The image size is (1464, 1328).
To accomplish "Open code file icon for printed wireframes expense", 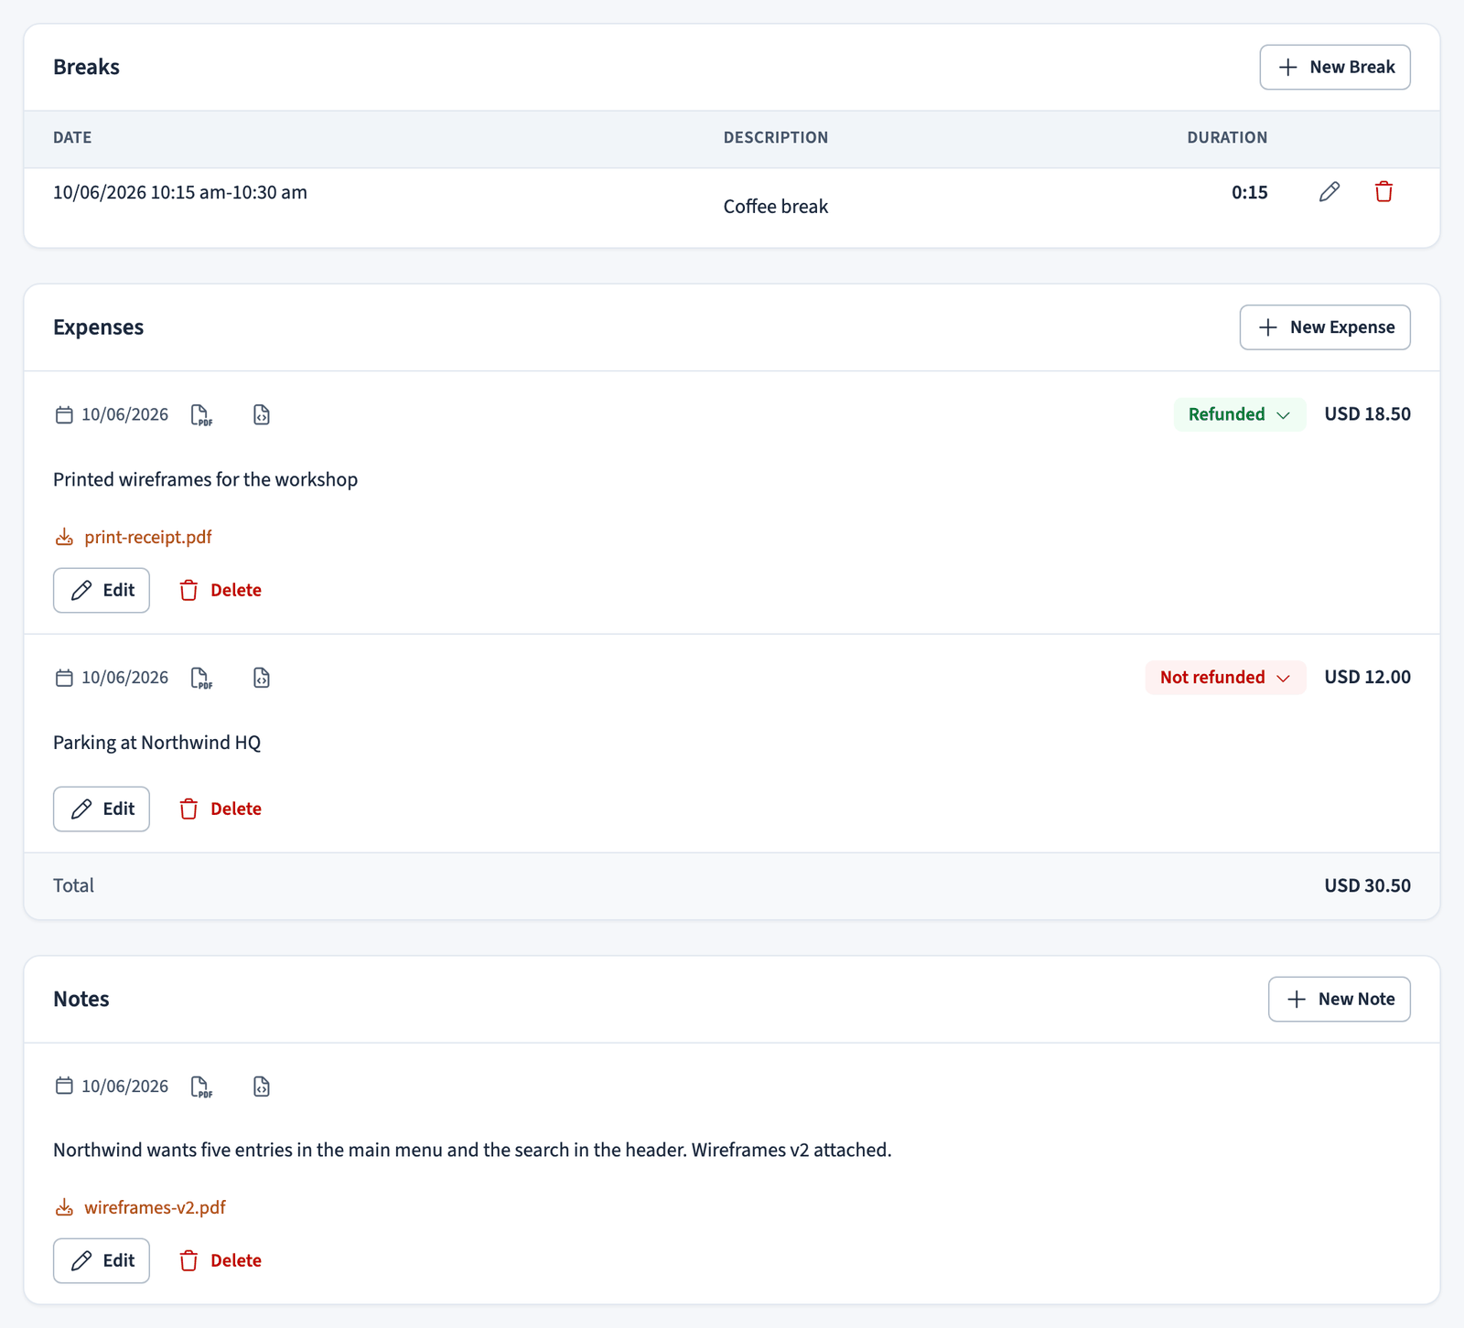I will 262,415.
